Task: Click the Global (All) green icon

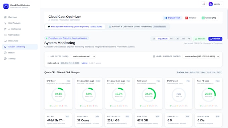Action: coord(203,18)
